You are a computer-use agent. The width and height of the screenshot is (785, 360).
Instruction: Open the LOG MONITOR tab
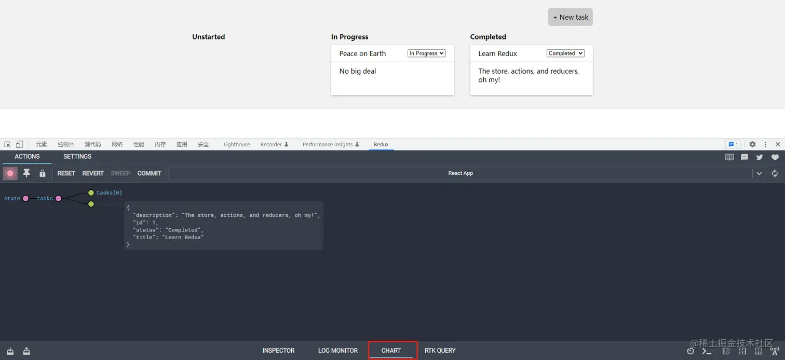[x=338, y=351]
